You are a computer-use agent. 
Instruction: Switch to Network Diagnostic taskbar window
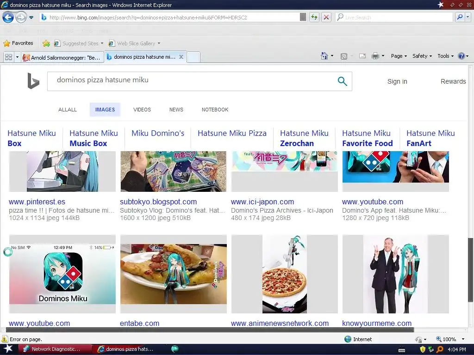[x=55, y=349]
